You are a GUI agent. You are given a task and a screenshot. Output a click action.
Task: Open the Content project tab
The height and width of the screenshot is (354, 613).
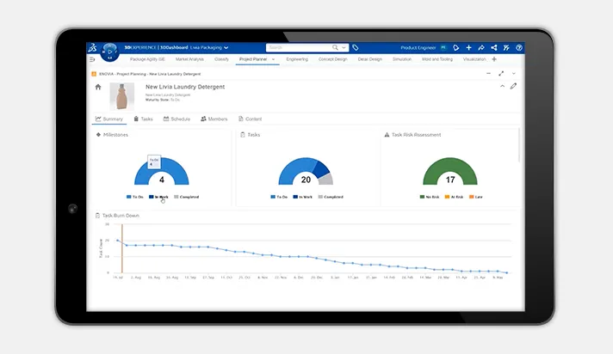click(x=251, y=119)
